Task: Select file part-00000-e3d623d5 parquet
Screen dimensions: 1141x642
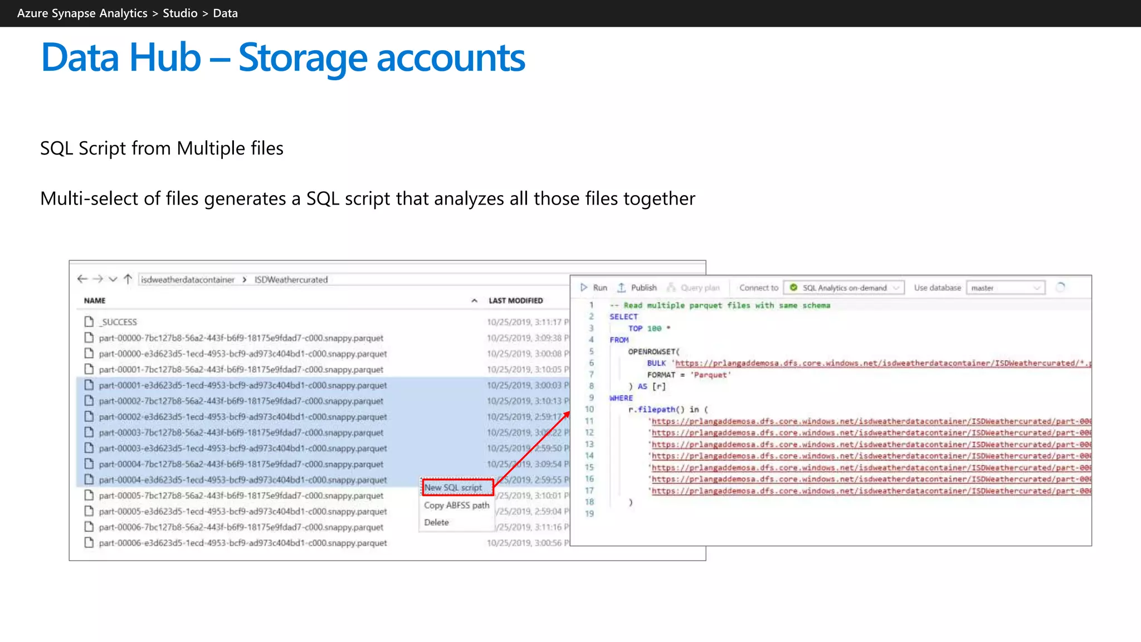Action: (x=243, y=354)
